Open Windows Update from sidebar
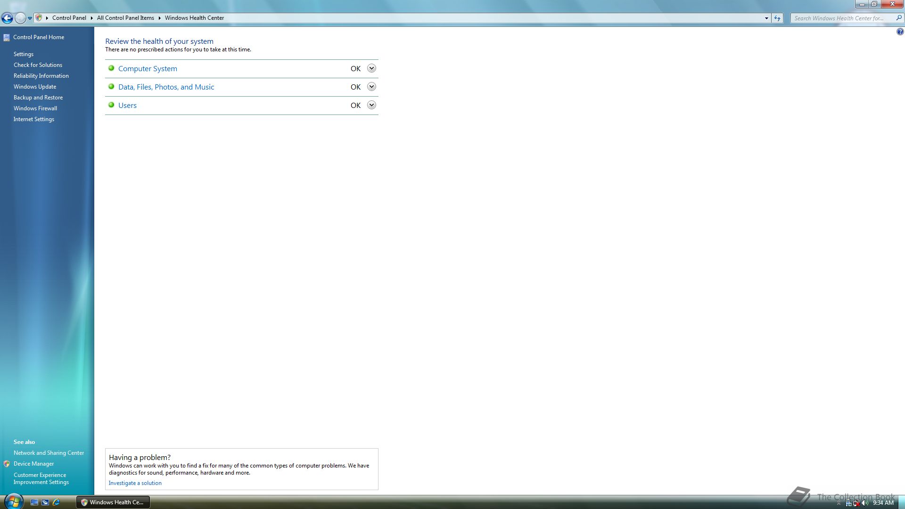Viewport: 905px width, 509px height. pyautogui.click(x=35, y=87)
